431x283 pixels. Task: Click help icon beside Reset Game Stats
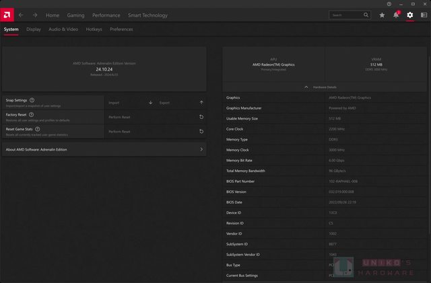tap(38, 128)
